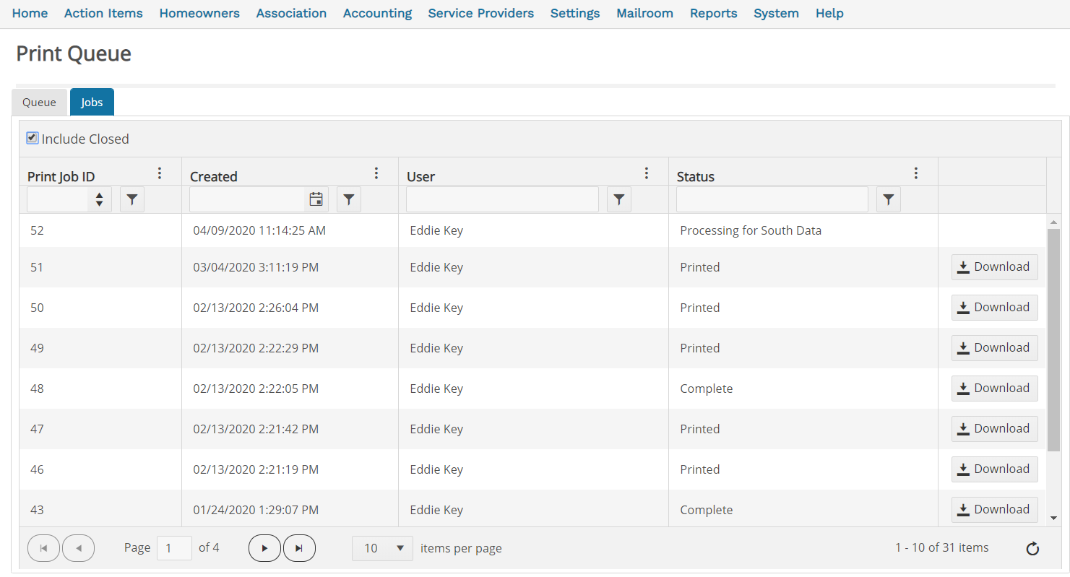1070x577 pixels.
Task: Select the Jobs tab
Action: coord(92,103)
